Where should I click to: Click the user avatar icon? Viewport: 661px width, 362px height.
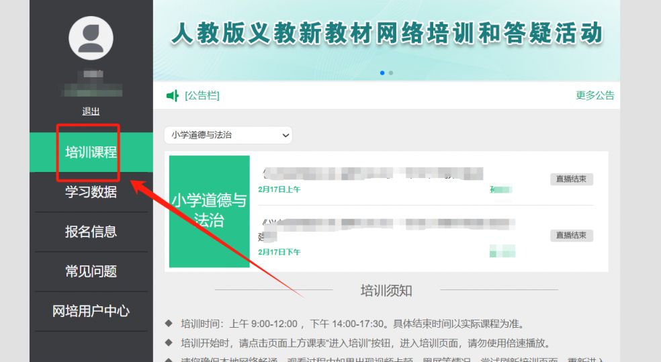91,38
